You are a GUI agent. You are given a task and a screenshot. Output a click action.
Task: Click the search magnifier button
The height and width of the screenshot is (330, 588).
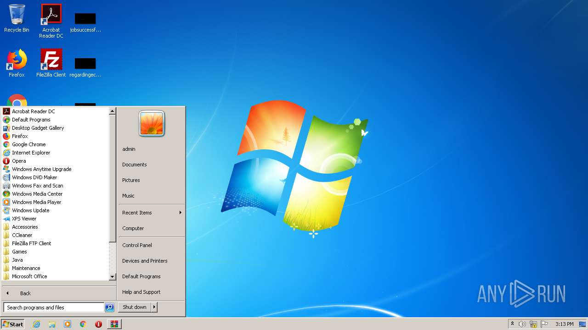tap(109, 308)
